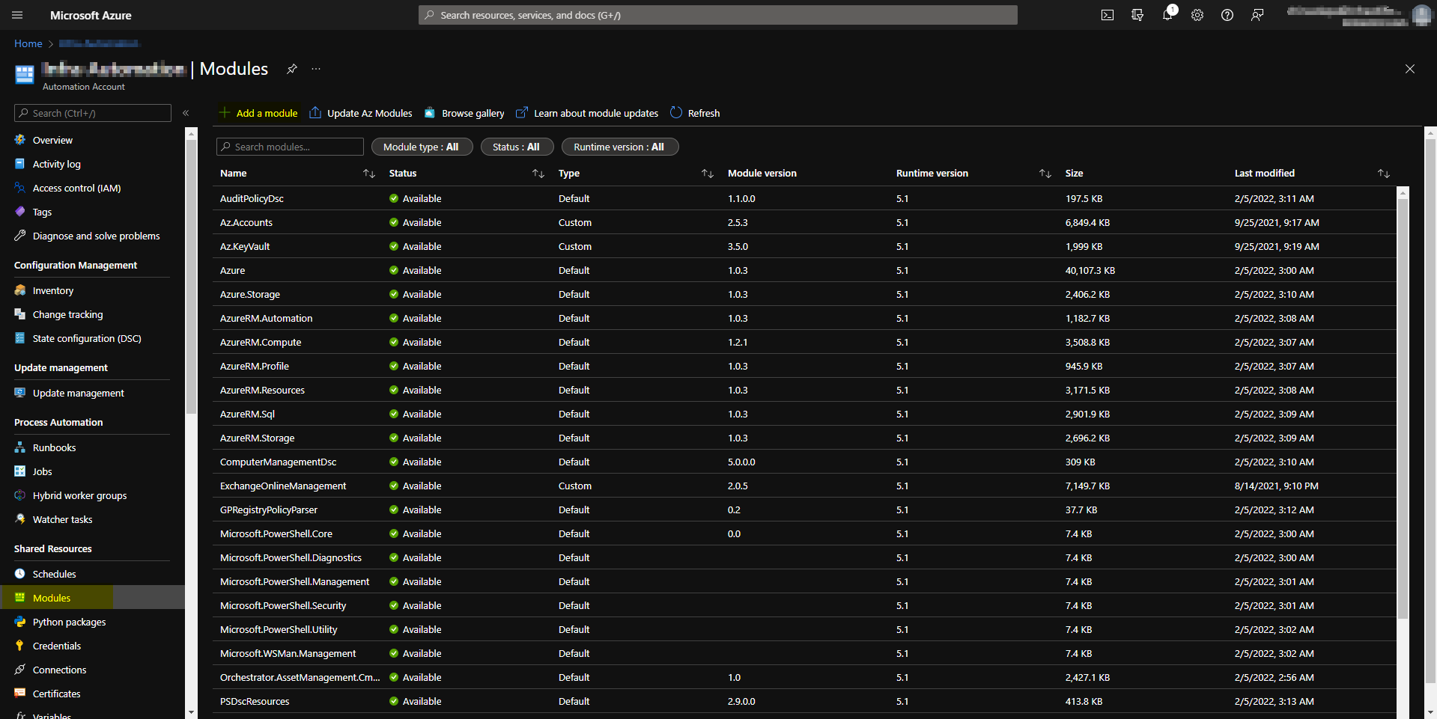This screenshot has height=719, width=1437.
Task: Click the Schedules clock icon
Action: pyautogui.click(x=20, y=574)
